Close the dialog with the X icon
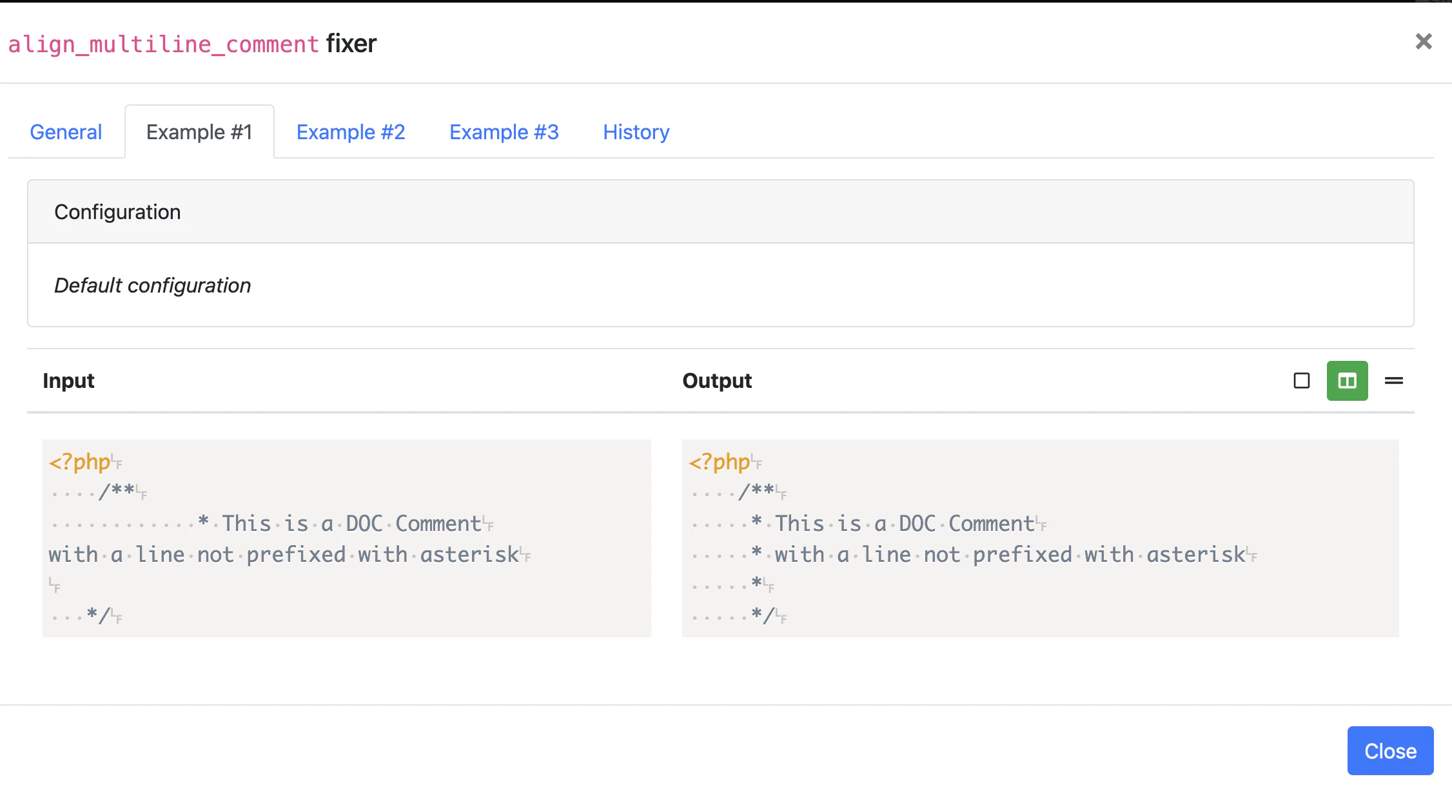Screen dimensions: 1452x790 pos(1424,42)
